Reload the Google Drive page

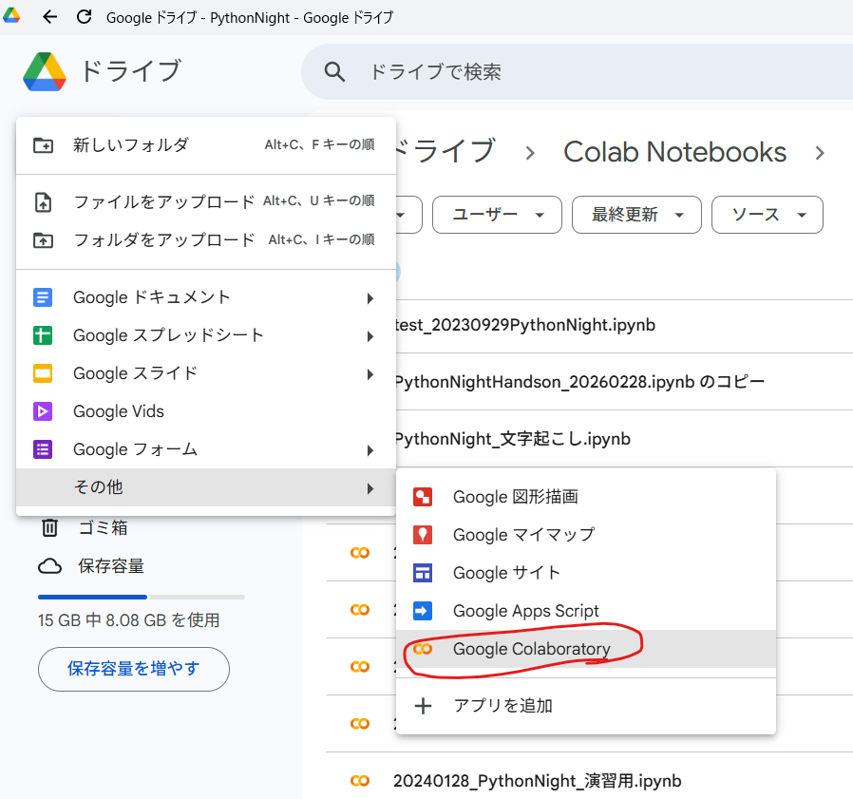coord(84,17)
